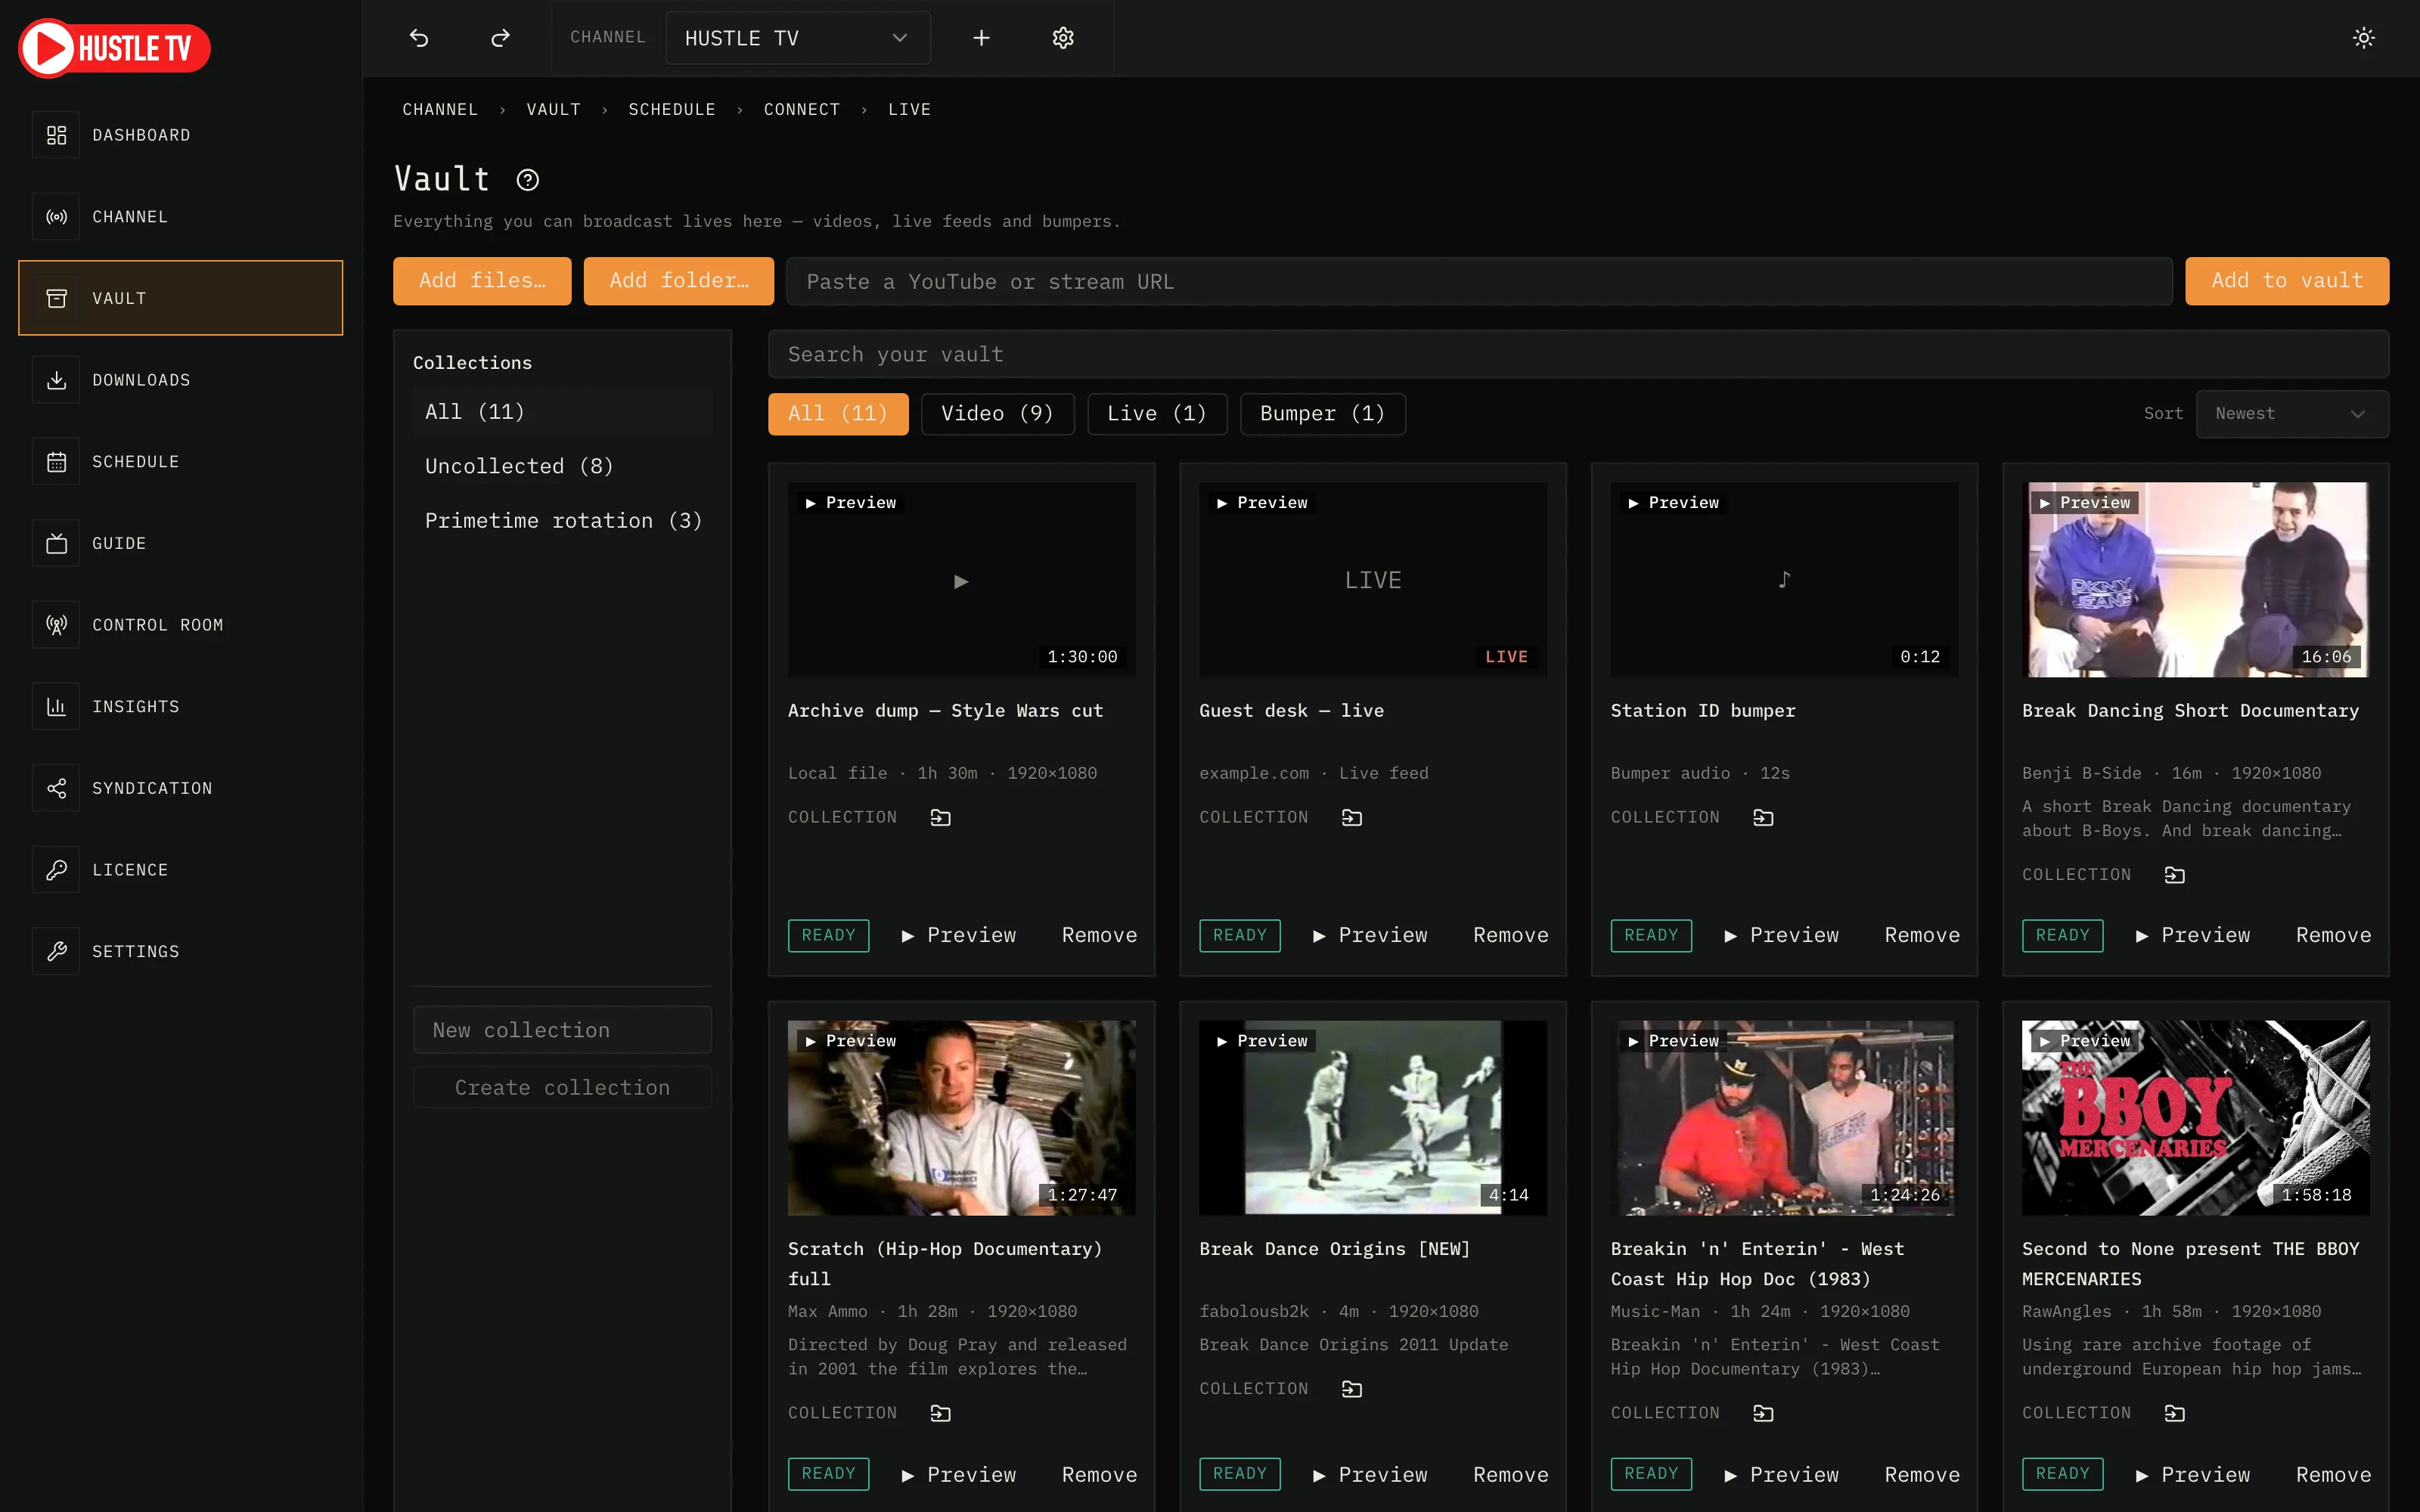Viewport: 2420px width, 1512px height.
Task: Open channel settings gear icon
Action: coord(1063,38)
